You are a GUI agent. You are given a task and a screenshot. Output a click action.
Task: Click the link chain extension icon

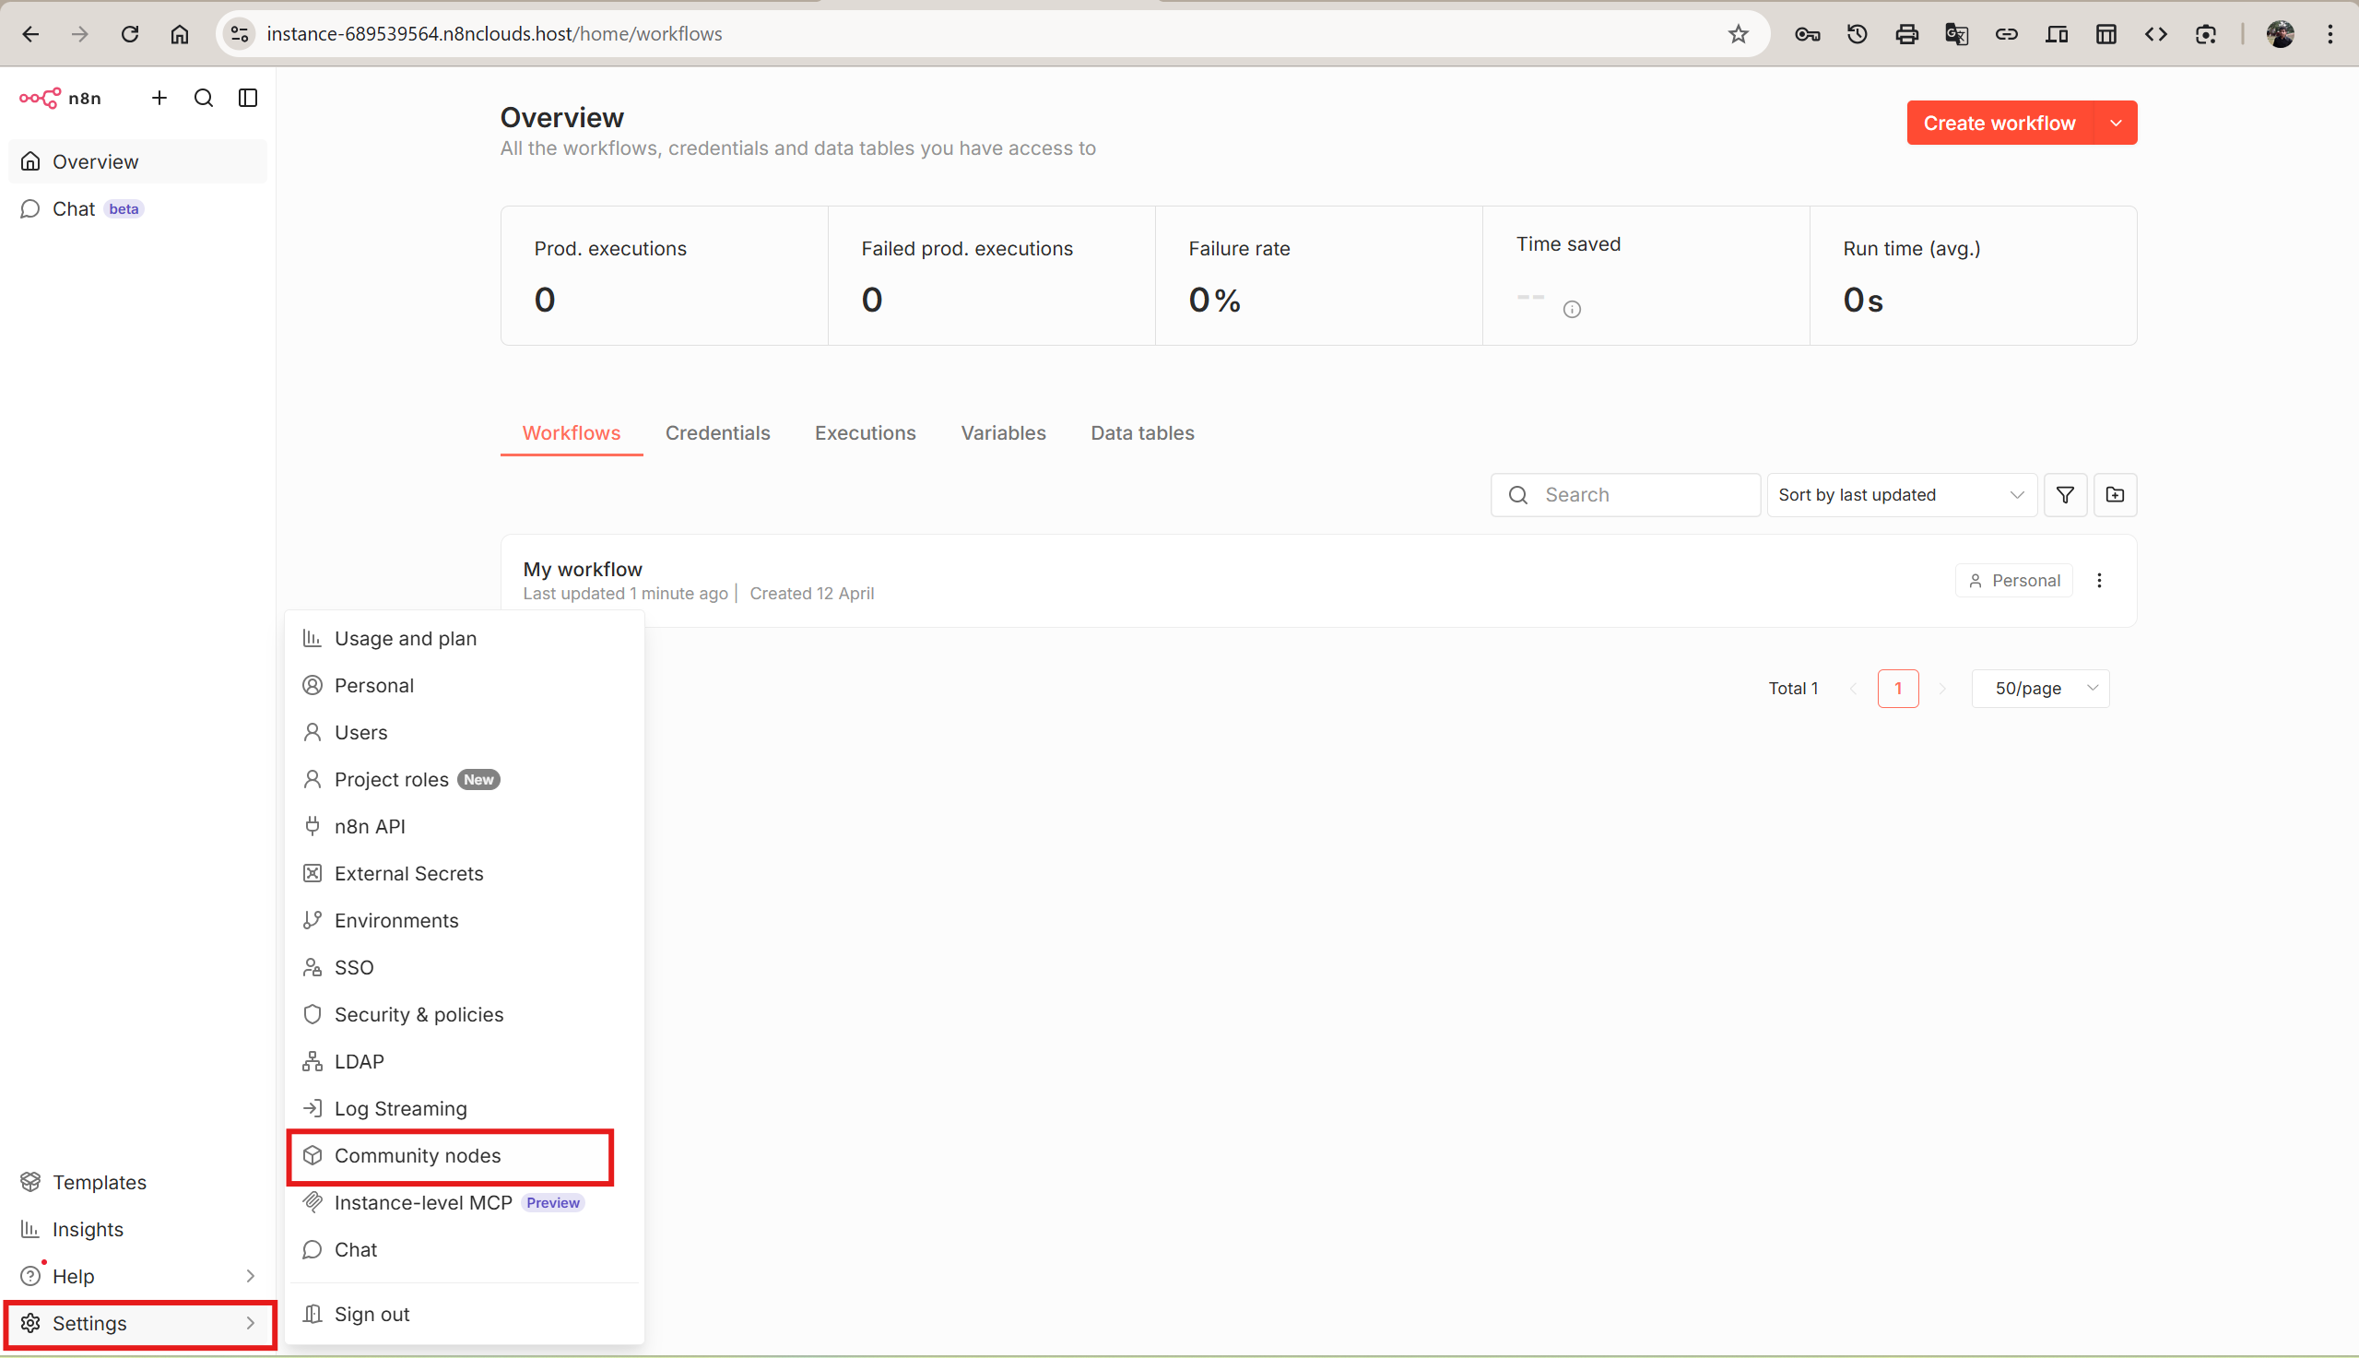click(2006, 34)
